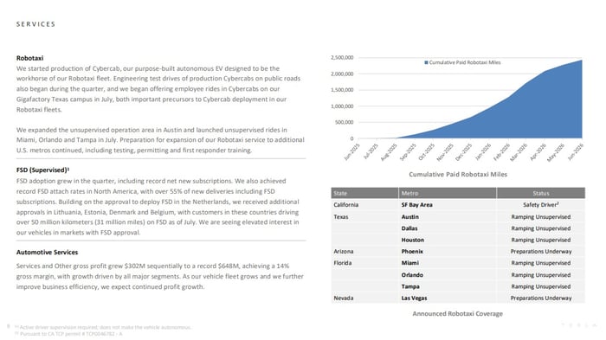Click the status cell in the Miami row
This screenshot has height=340, width=606.
point(541,263)
